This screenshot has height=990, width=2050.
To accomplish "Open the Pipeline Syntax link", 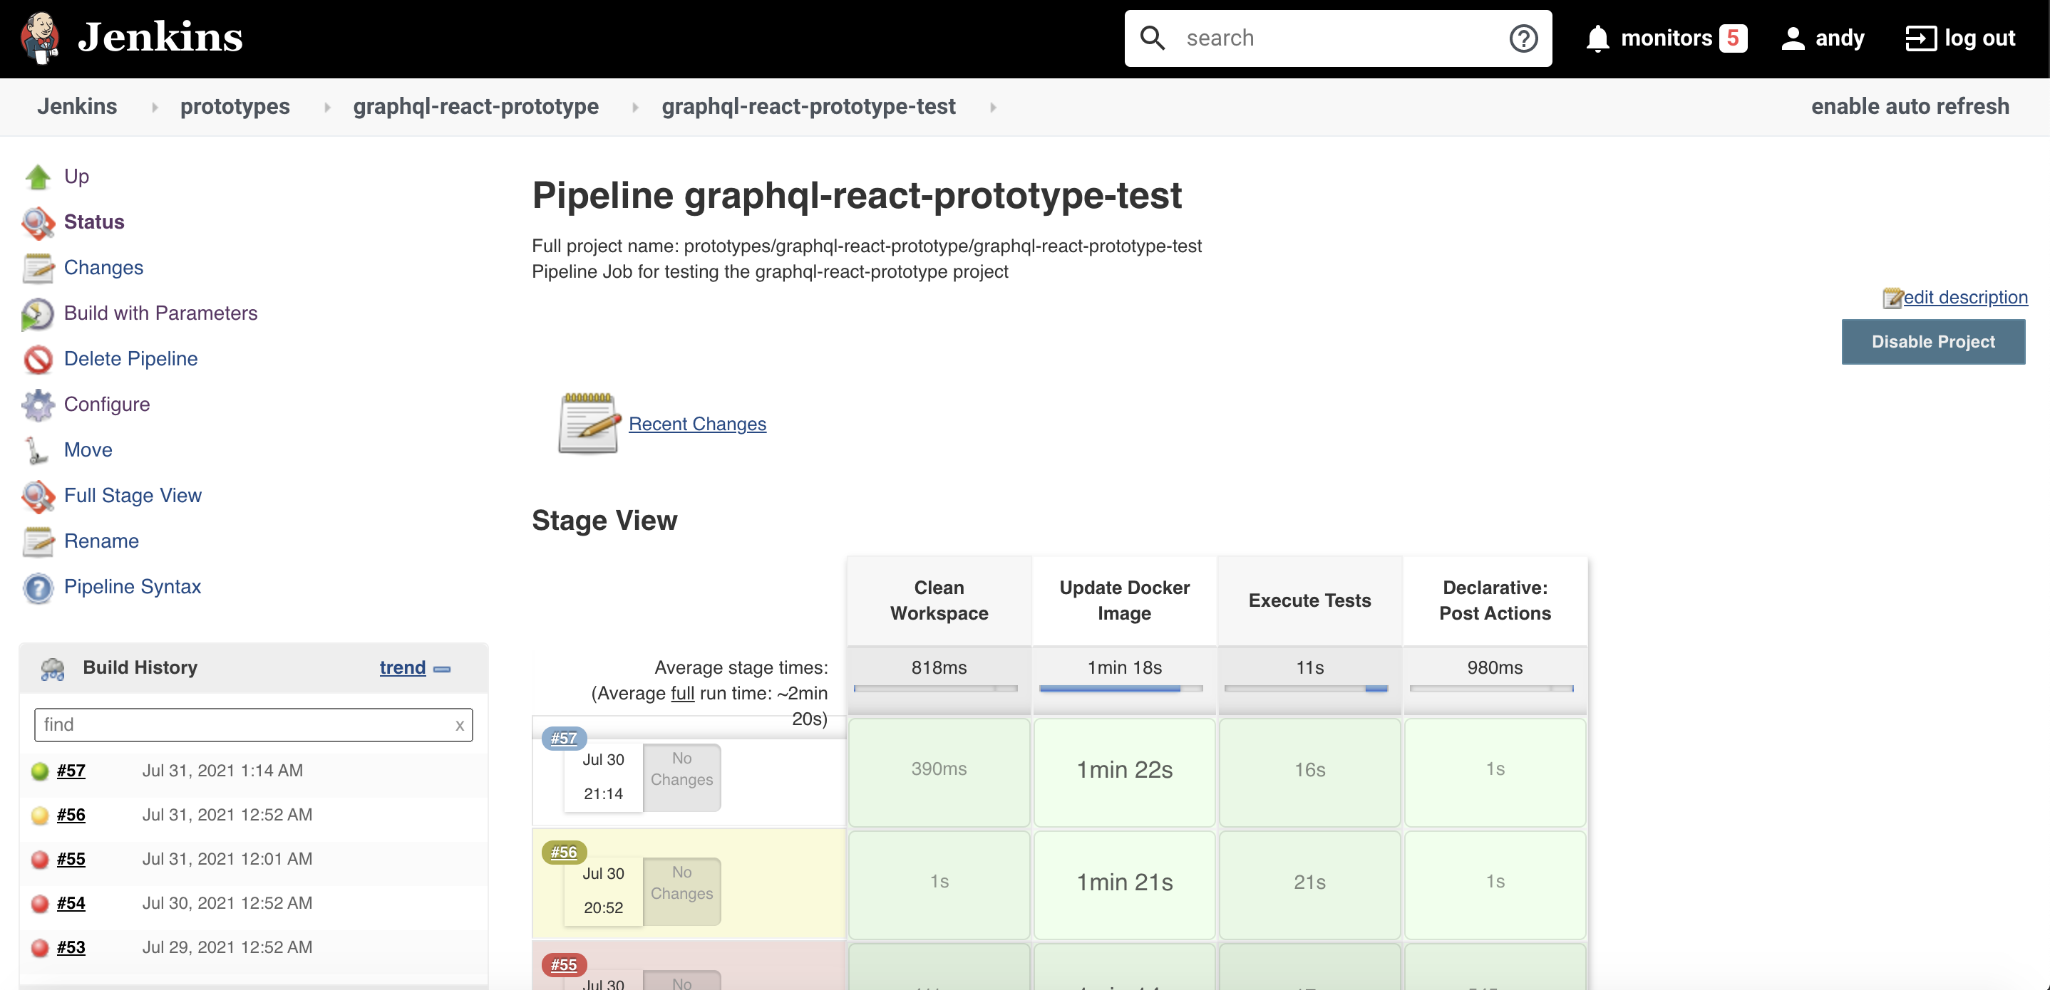I will pos(132,587).
